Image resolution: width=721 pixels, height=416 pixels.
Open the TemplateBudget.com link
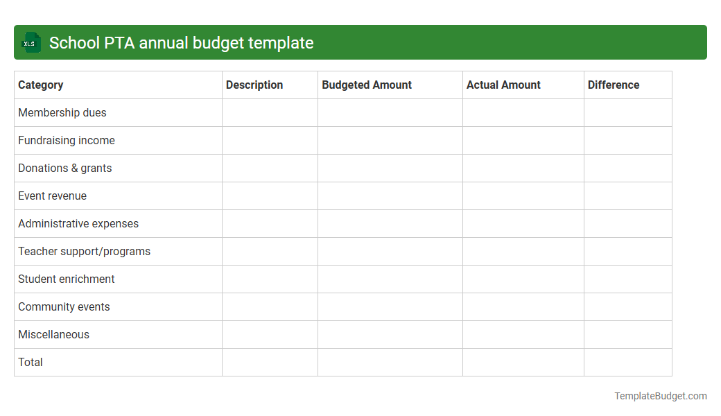point(660,396)
